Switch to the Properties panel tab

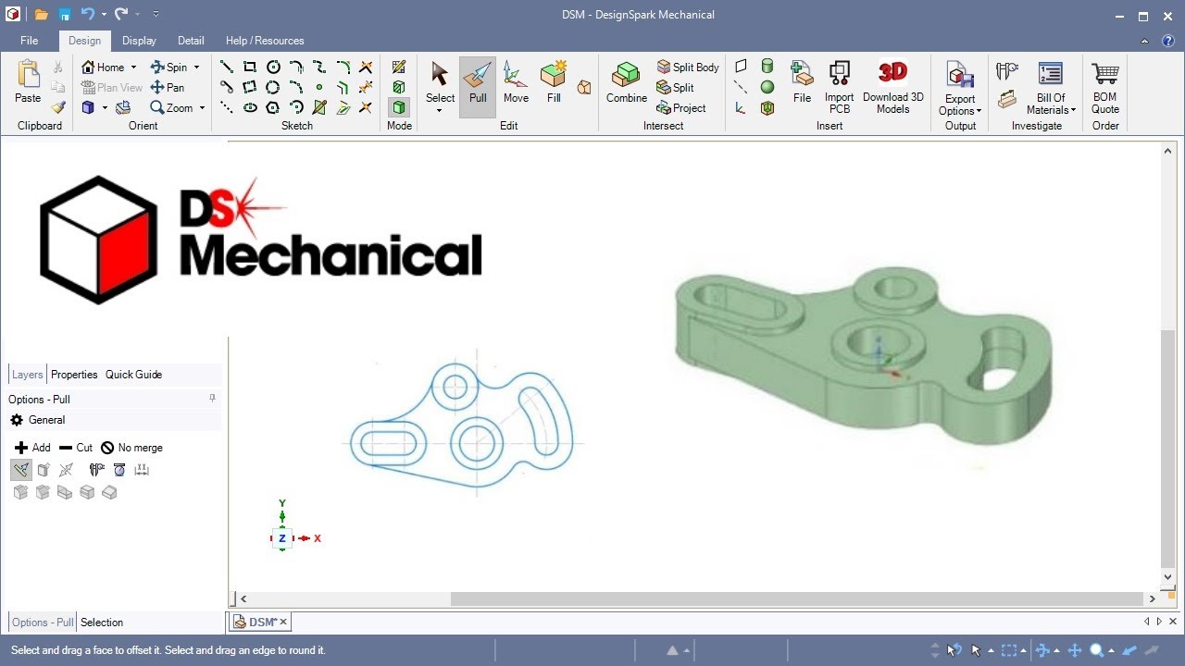[74, 375]
